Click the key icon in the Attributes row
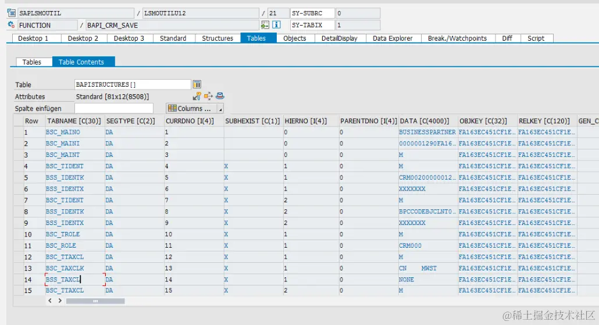599x325 pixels. [x=197, y=97]
